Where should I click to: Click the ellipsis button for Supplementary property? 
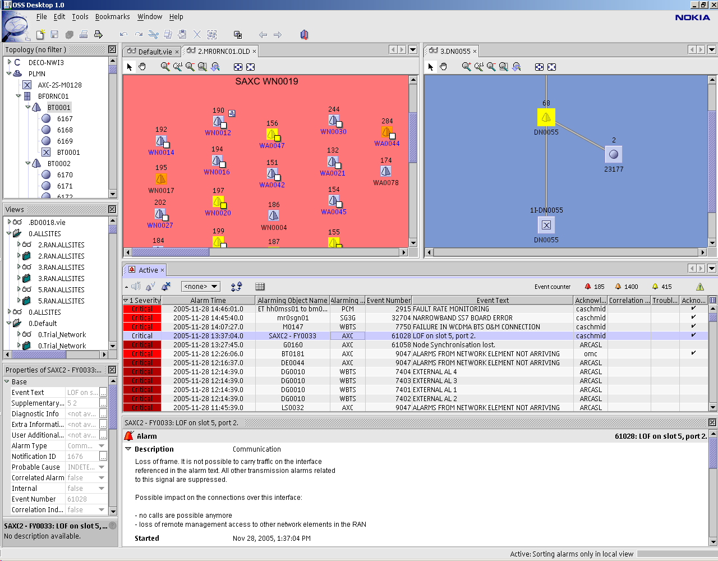(103, 403)
